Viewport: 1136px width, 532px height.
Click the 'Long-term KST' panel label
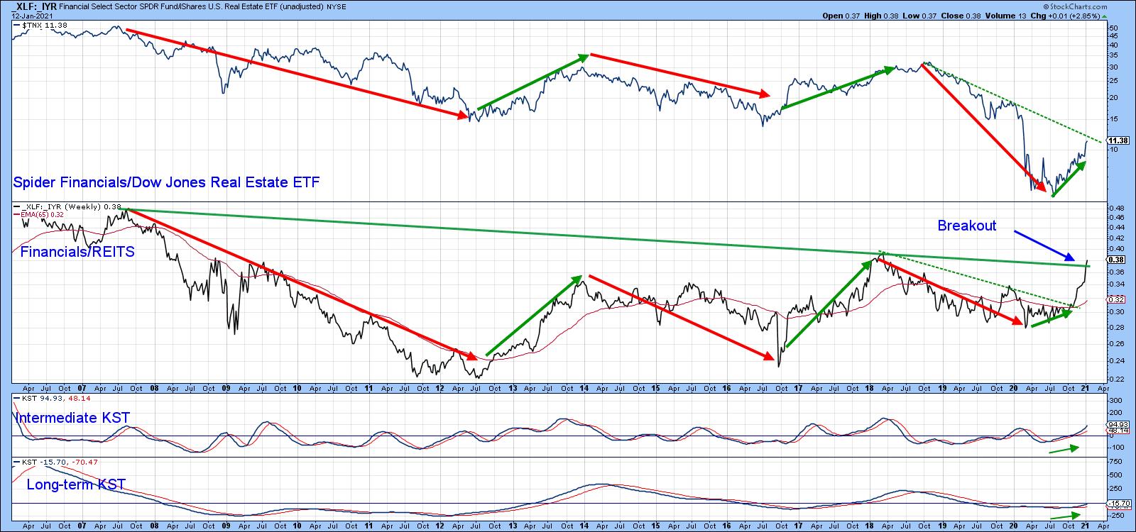(x=76, y=485)
